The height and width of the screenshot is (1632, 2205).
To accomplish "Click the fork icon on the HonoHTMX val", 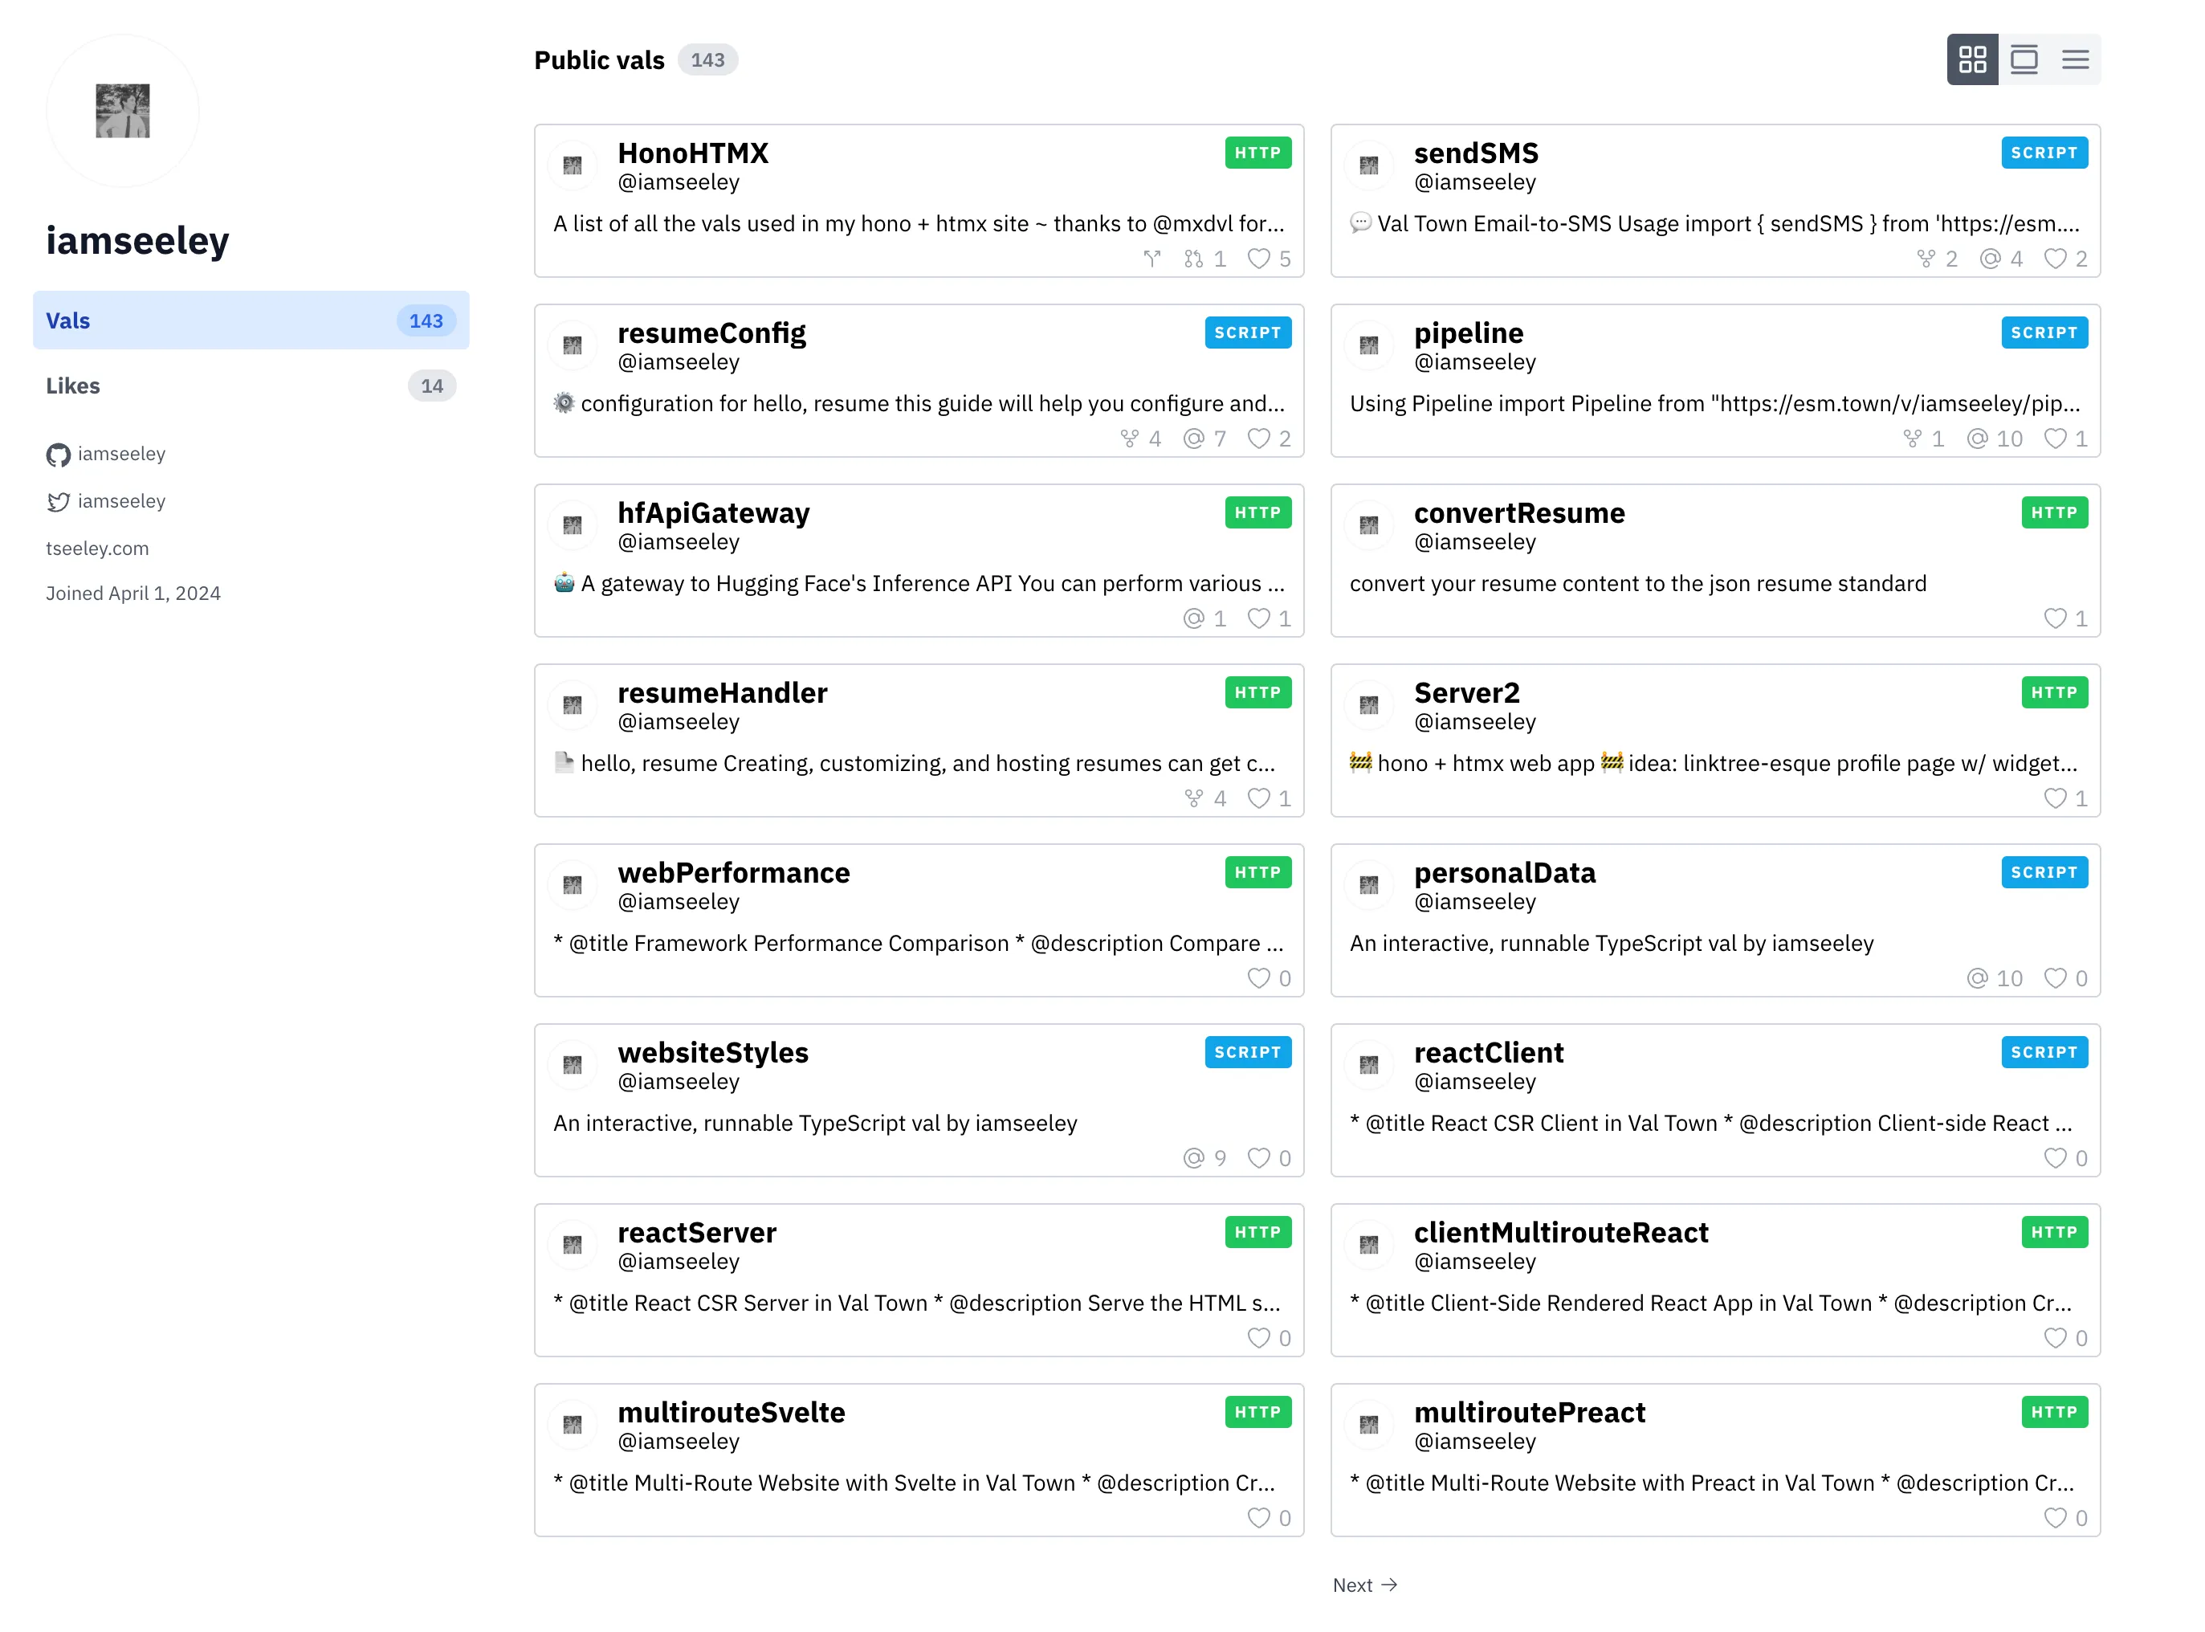I will pos(1151,259).
